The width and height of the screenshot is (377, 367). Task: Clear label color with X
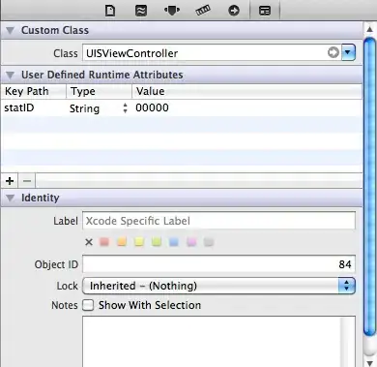pyautogui.click(x=89, y=242)
